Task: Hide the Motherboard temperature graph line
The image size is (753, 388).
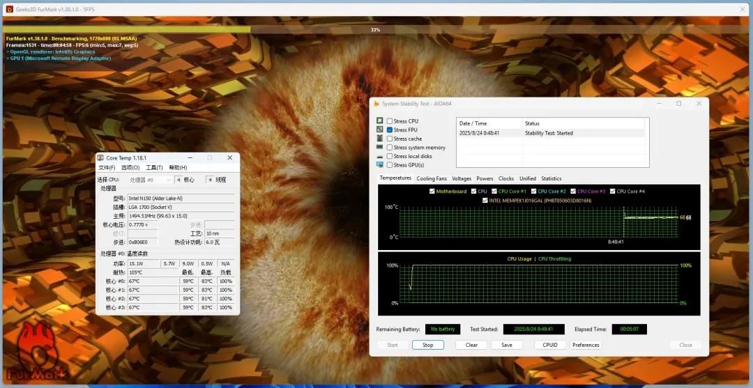Action: (x=432, y=191)
